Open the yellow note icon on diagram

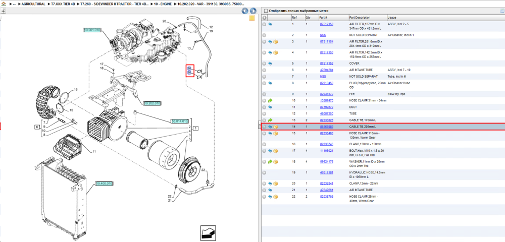pos(252,18)
